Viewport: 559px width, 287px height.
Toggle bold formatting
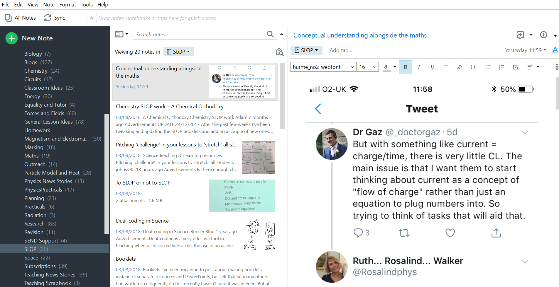point(406,67)
